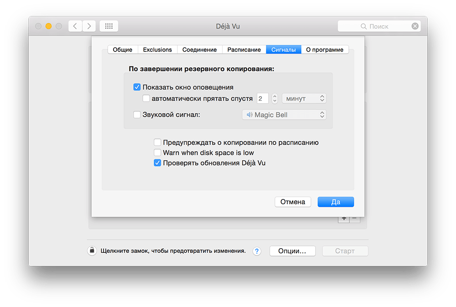
Task: Confirm with the Да button
Action: (x=336, y=202)
